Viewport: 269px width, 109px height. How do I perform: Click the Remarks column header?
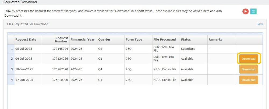coord(215,40)
